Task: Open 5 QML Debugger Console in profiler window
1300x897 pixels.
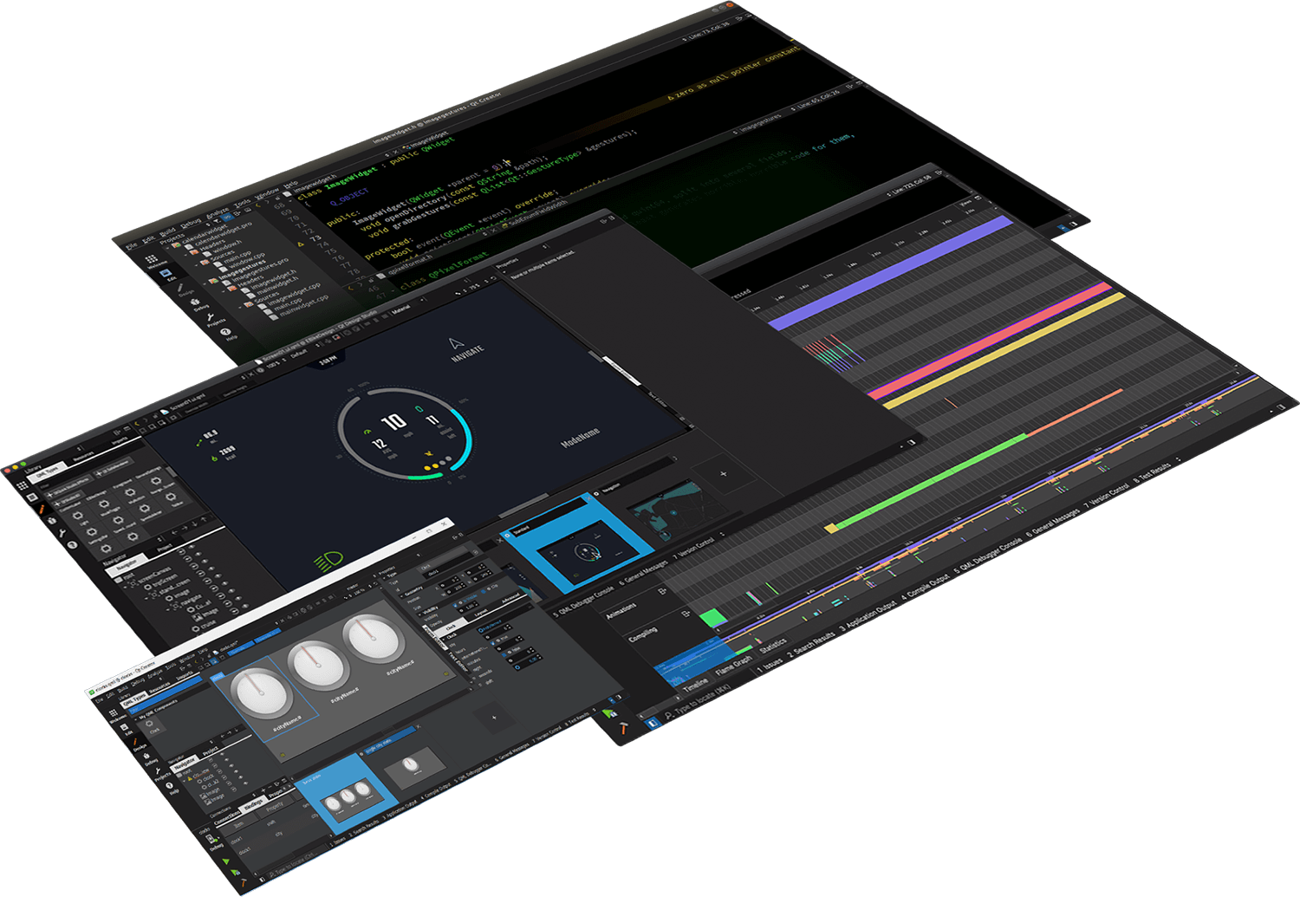Action: click(986, 556)
